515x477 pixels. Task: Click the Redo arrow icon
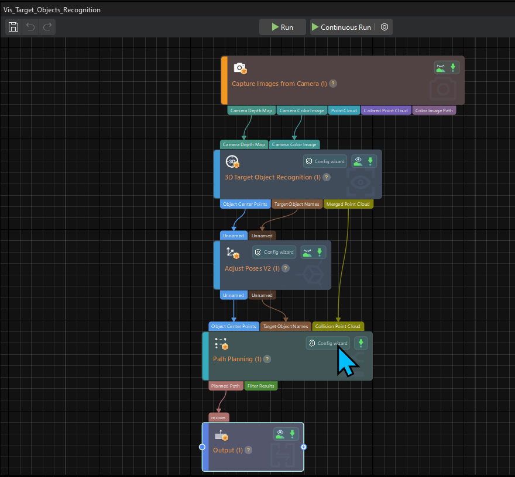pos(47,27)
